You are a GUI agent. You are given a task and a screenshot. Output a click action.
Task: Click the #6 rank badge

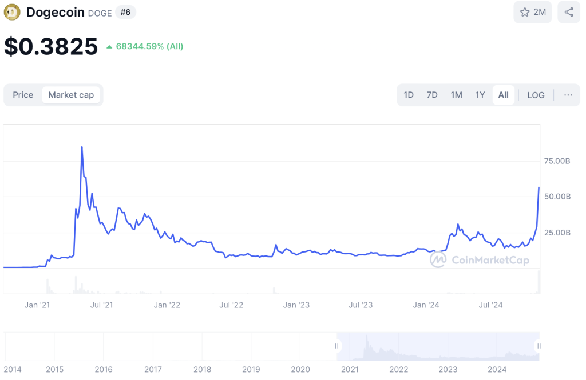[x=125, y=13]
